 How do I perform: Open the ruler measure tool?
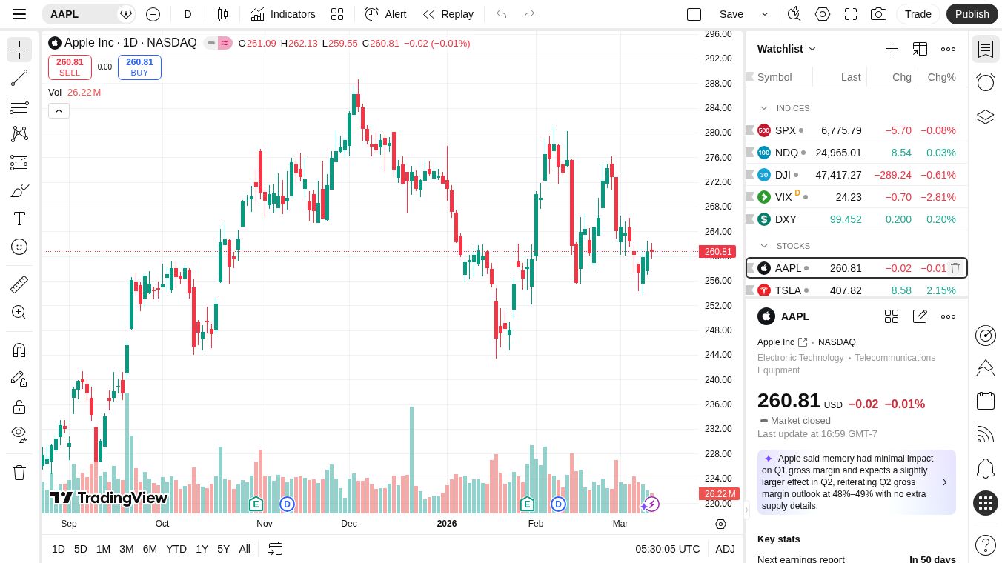(x=19, y=284)
